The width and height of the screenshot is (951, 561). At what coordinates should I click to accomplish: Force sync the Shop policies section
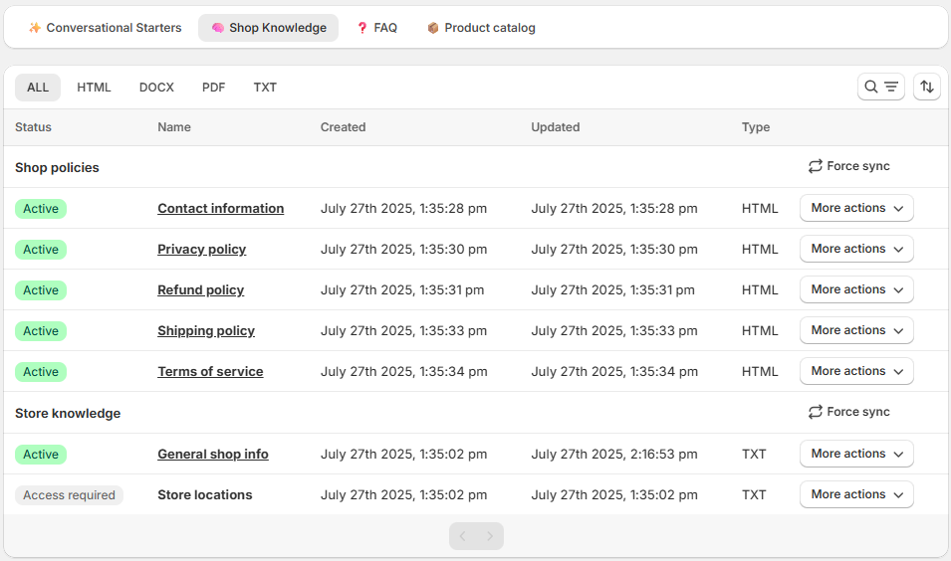pyautogui.click(x=848, y=166)
